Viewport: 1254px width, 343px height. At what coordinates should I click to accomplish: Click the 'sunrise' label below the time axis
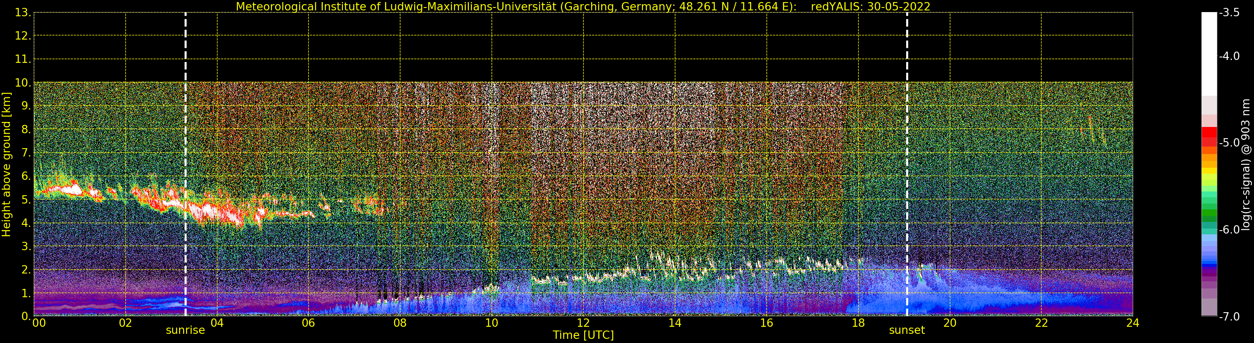185,330
